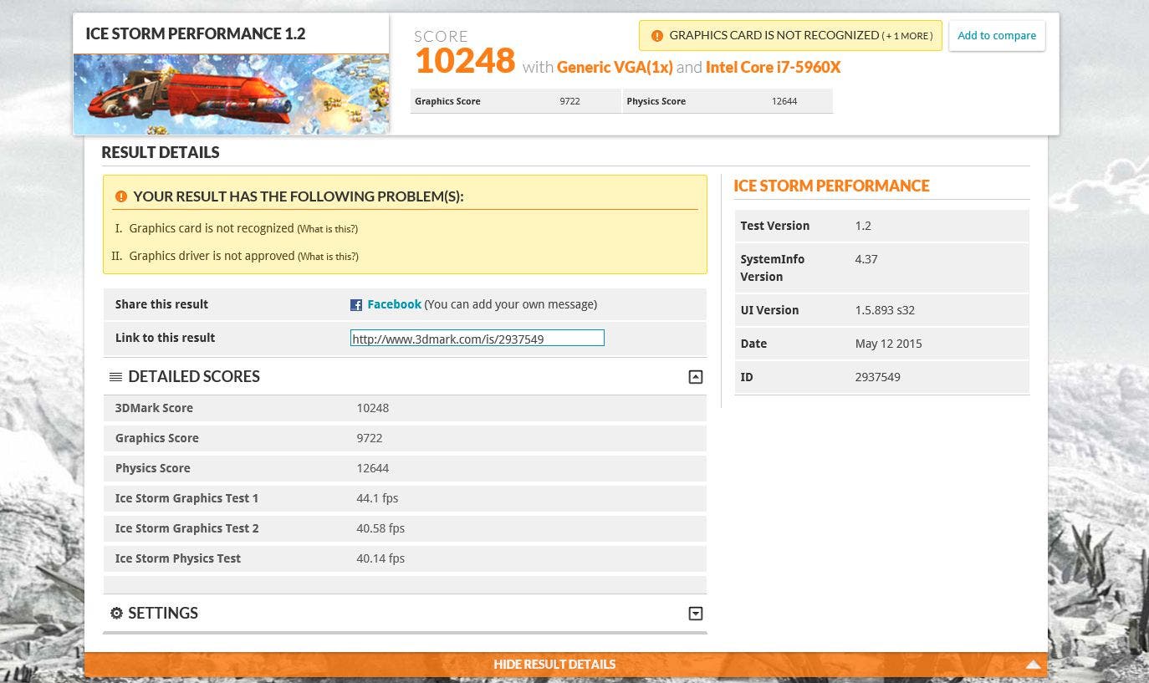
Task: Click the Ice Storm Performance 1.2 title
Action: [195, 34]
